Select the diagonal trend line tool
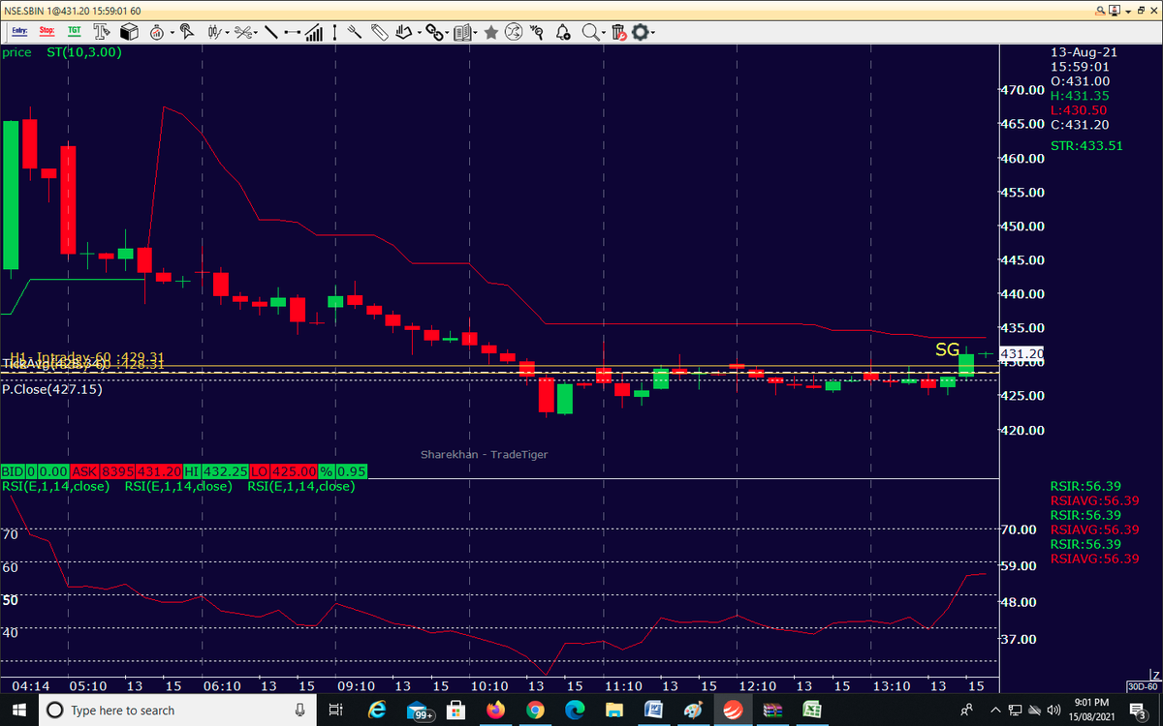This screenshot has width=1163, height=726. (270, 33)
